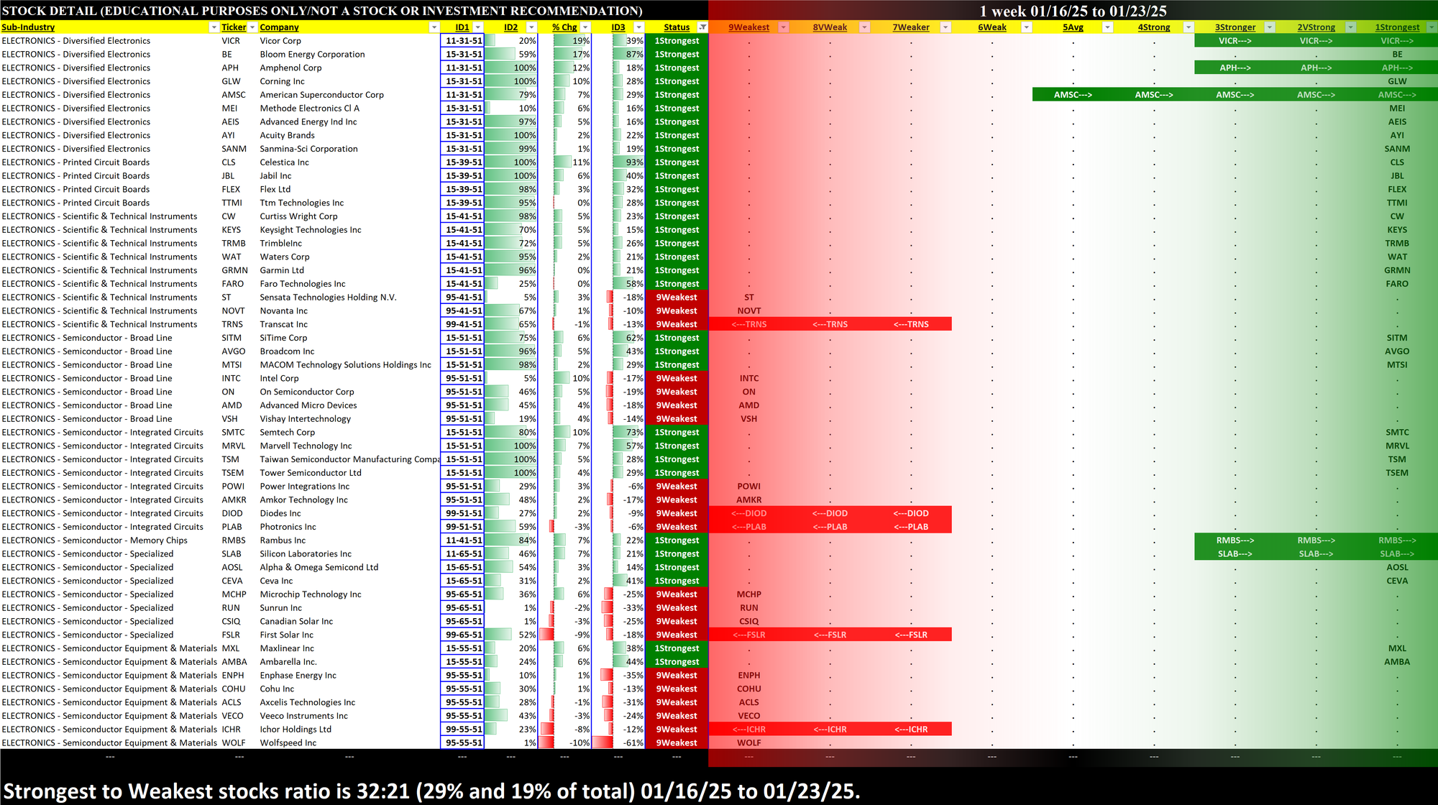Click the 6Weak column header text
Viewport: 1438px width, 805px height.
click(992, 27)
